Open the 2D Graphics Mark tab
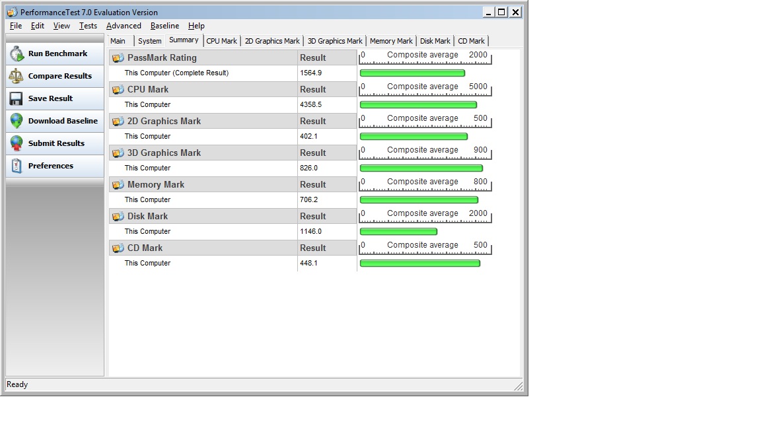Viewport: 761px width, 428px height. [272, 41]
